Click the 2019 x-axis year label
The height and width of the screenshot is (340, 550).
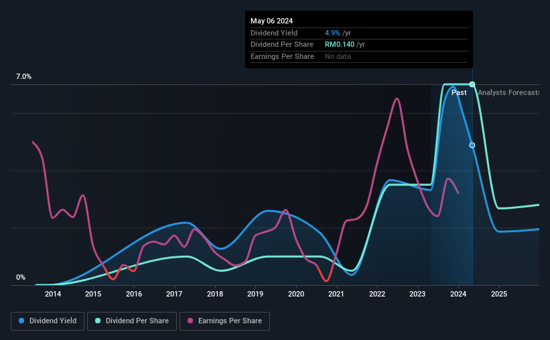coord(255,294)
